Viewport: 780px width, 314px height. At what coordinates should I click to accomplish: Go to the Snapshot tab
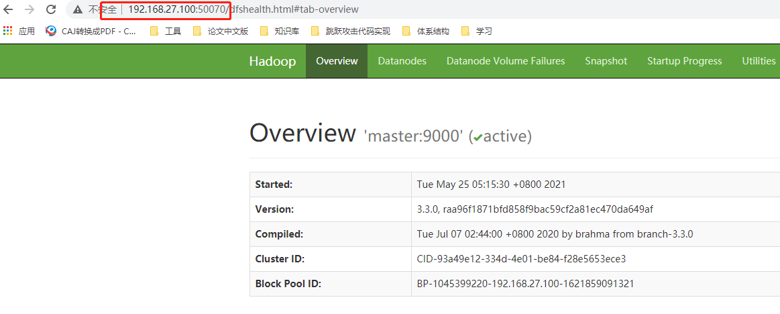[x=606, y=60]
